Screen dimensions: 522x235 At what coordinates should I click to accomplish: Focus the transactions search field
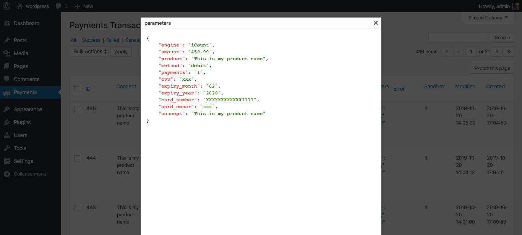pyautogui.click(x=459, y=37)
